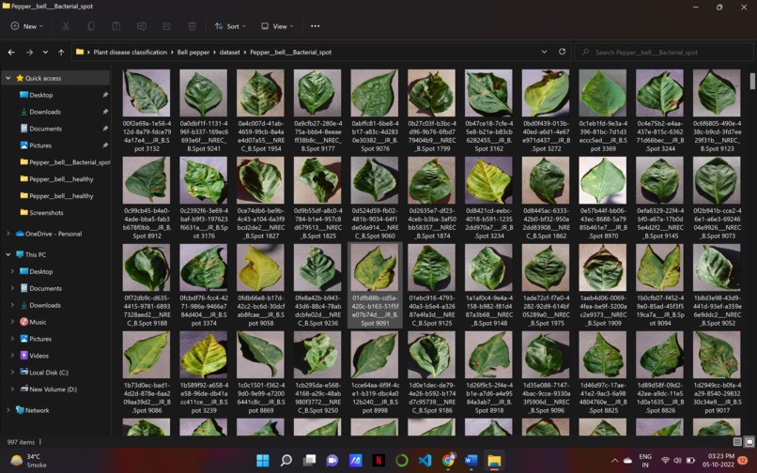The height and width of the screenshot is (473, 757).
Task: Open the Sort dropdown menu
Action: pos(230,26)
